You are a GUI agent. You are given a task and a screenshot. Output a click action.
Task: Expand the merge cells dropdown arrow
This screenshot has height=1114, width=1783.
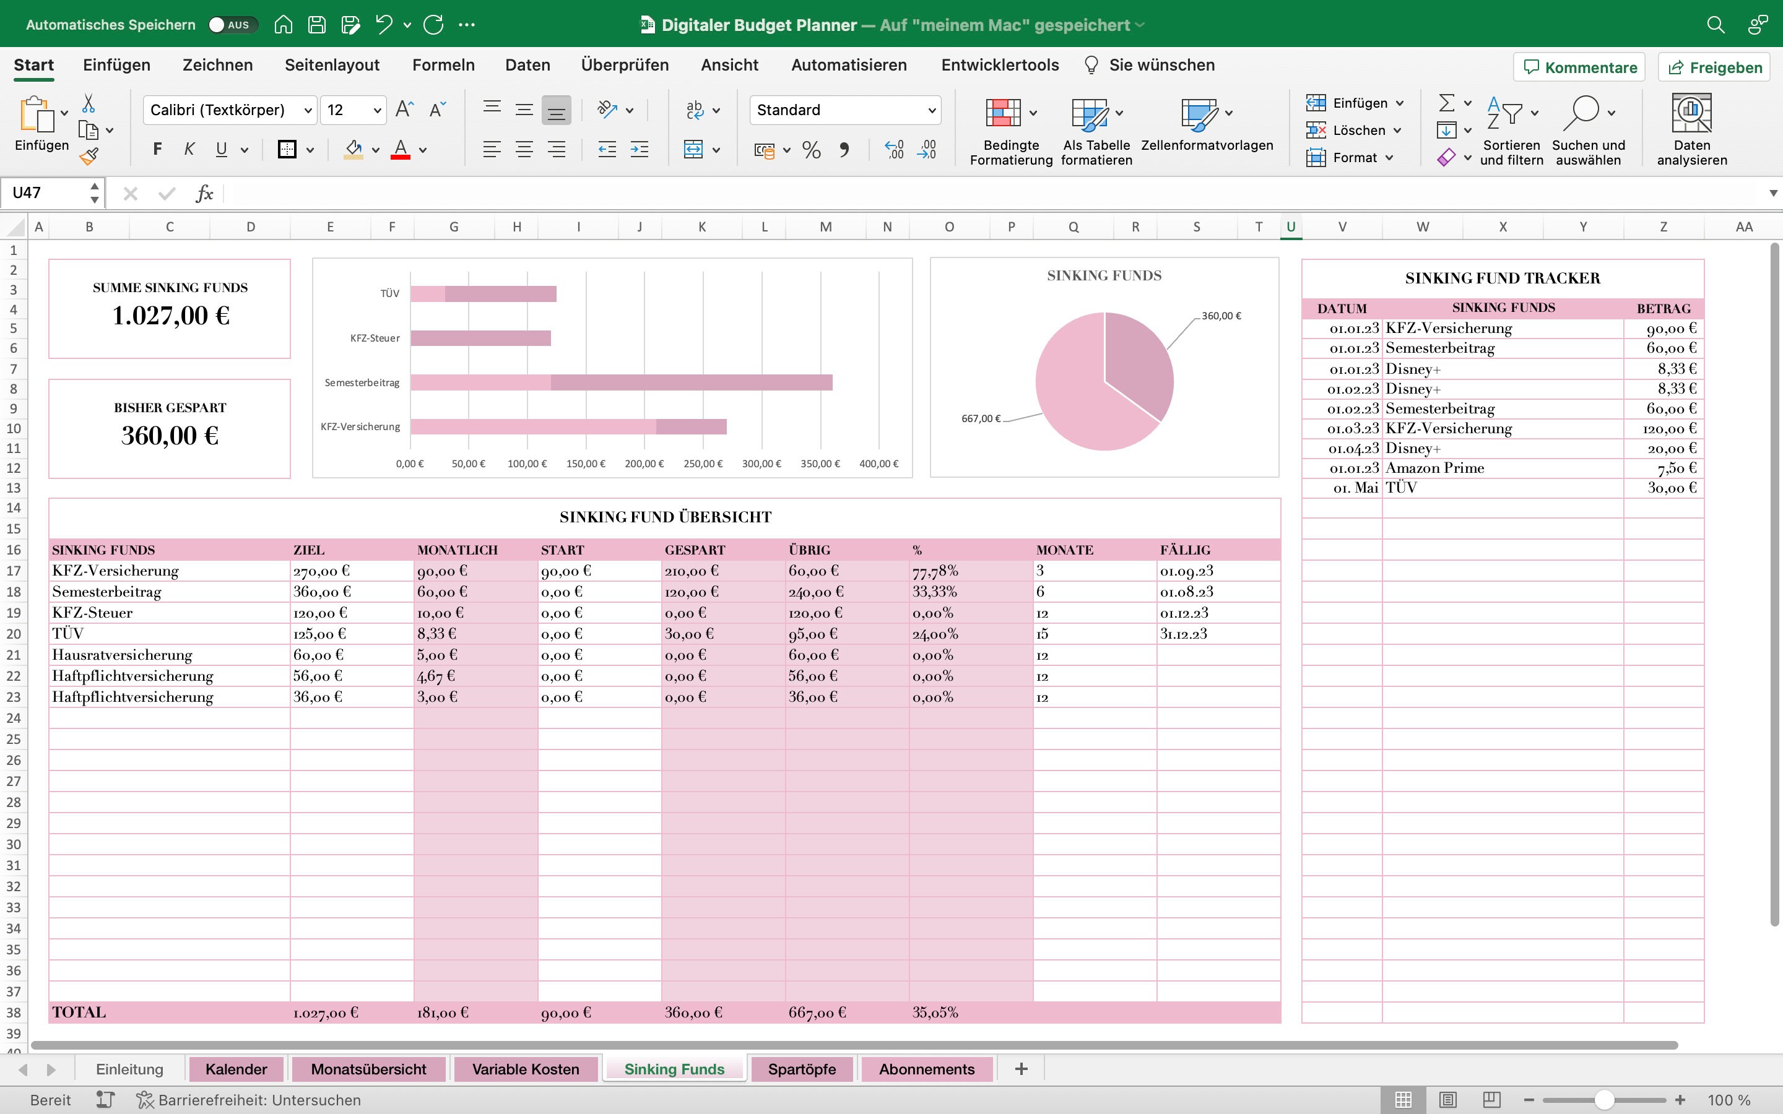pos(716,150)
